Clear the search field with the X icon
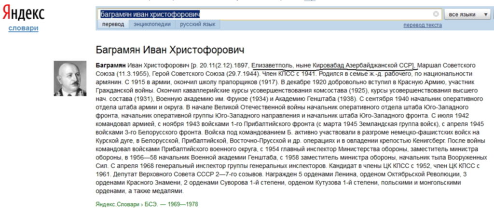 click(x=436, y=14)
